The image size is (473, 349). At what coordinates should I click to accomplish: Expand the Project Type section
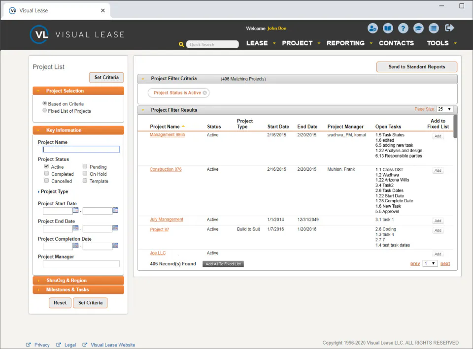pos(53,191)
